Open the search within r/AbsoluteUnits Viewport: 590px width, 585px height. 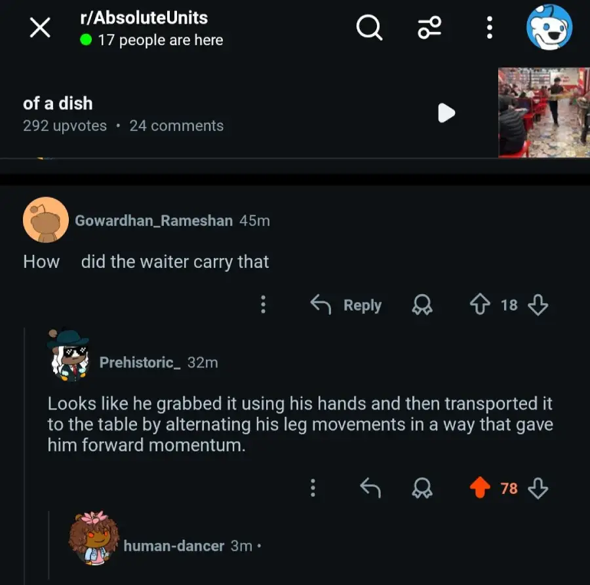369,28
